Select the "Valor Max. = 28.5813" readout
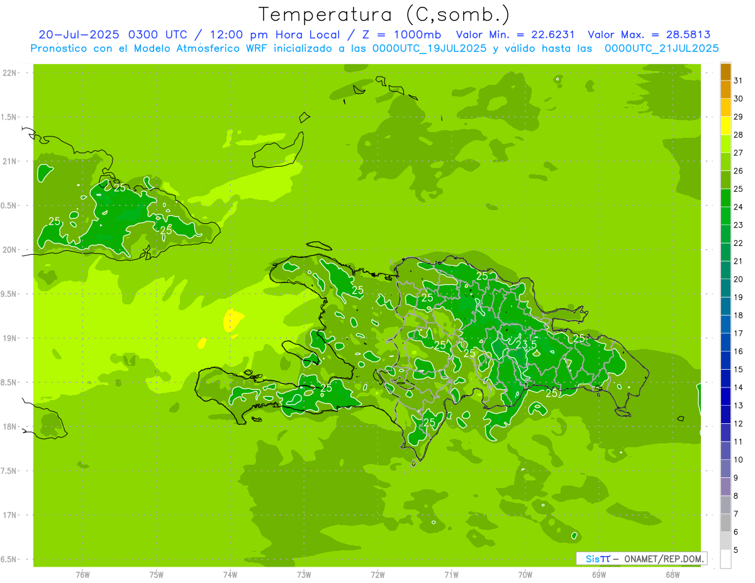 tap(649, 35)
